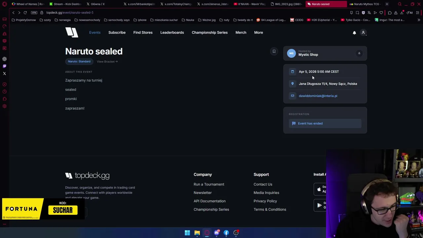423x238 pixels.
Task: Open the notifications bell in topdeck header
Action: tap(354, 33)
